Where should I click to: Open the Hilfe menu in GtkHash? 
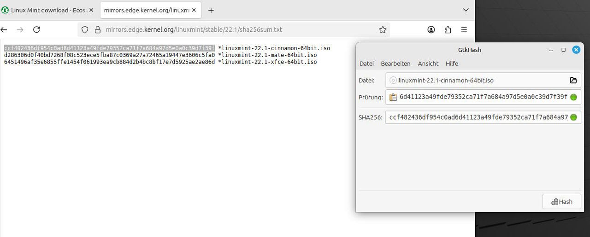coord(452,64)
